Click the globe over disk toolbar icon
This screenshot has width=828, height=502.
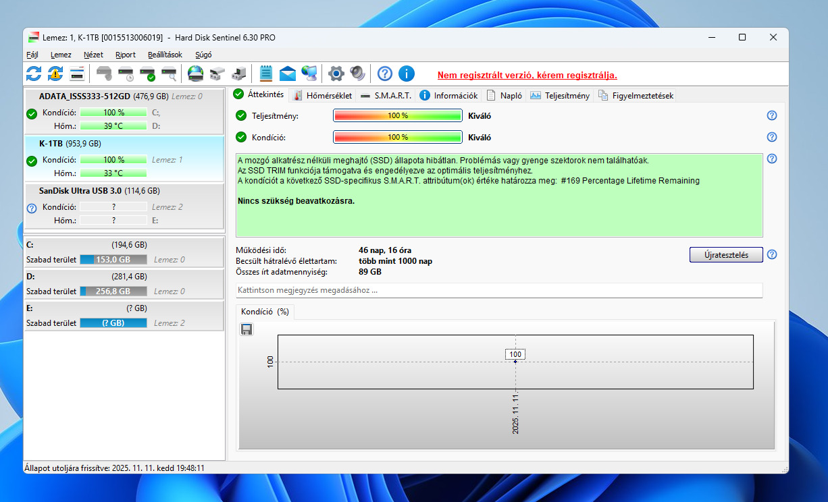(x=195, y=74)
